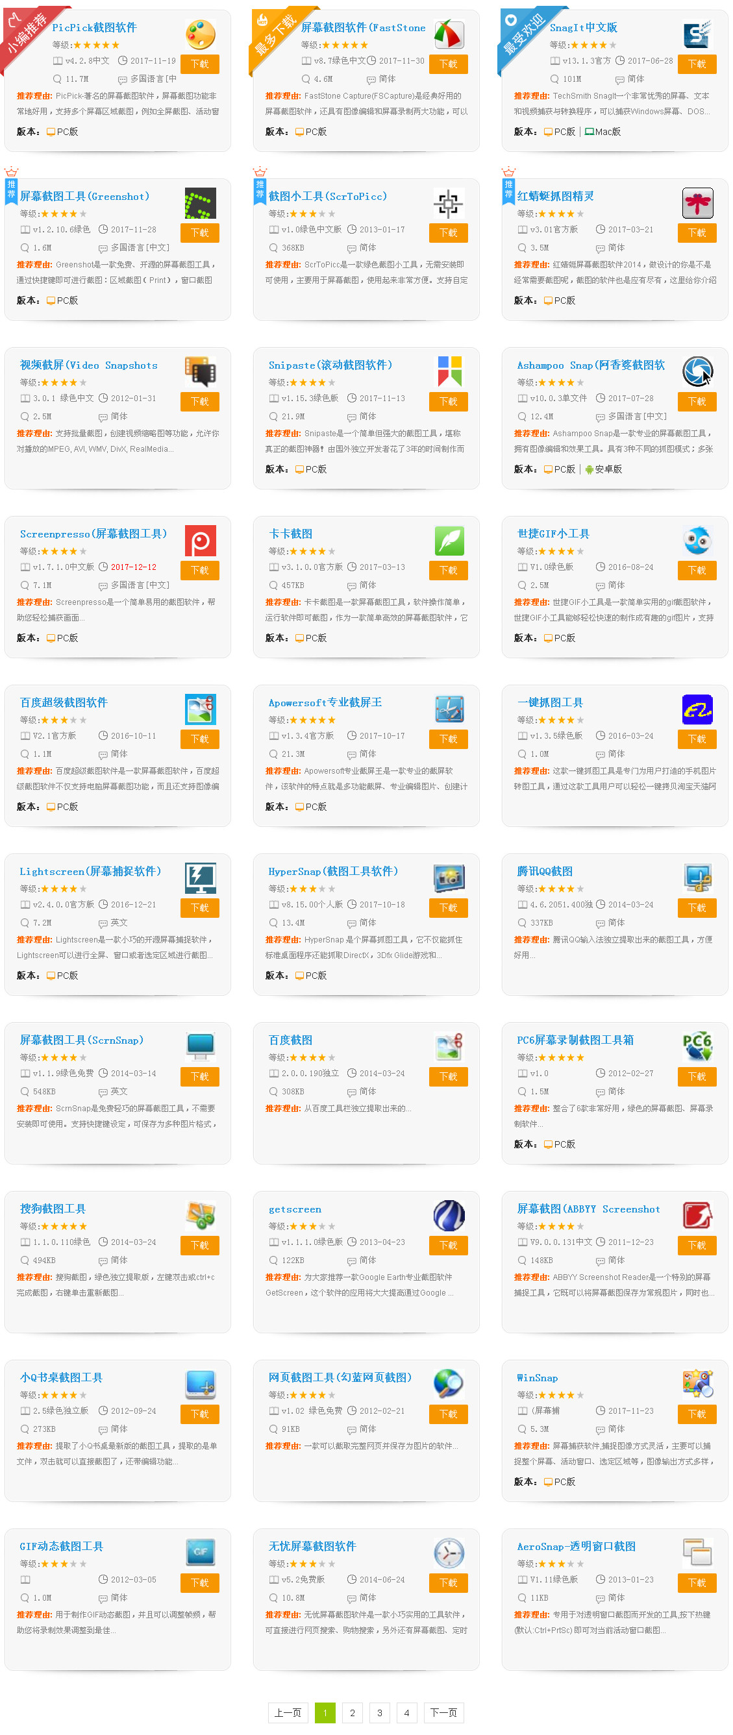Open the getscreen title link
Image resolution: width=733 pixels, height=1735 pixels.
(x=295, y=1210)
